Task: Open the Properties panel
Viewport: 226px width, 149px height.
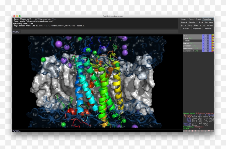Action: tap(197, 29)
